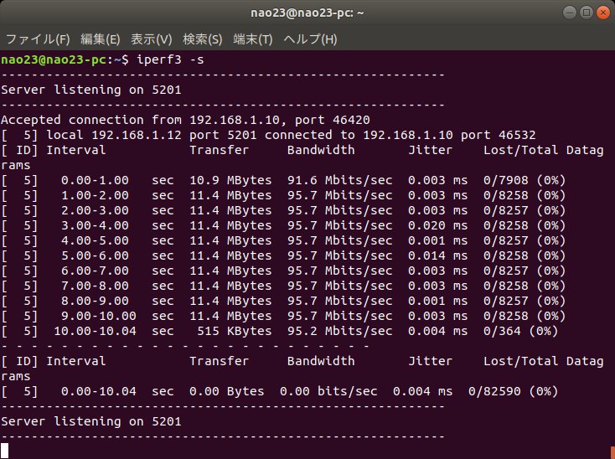Image resolution: width=615 pixels, height=459 pixels.
Task: Open the 編集(E) menu
Action: (x=100, y=39)
